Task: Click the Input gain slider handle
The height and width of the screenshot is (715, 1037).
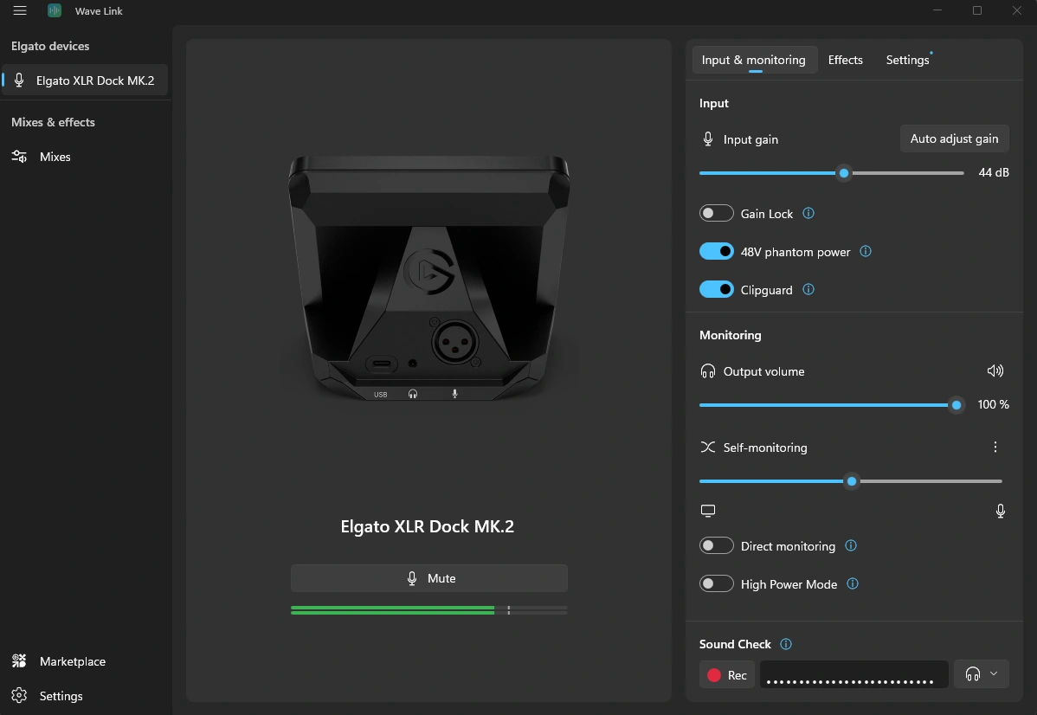Action: click(x=844, y=173)
